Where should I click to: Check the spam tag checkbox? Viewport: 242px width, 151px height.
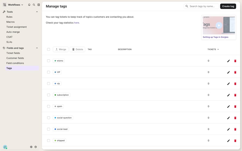pos(48,106)
